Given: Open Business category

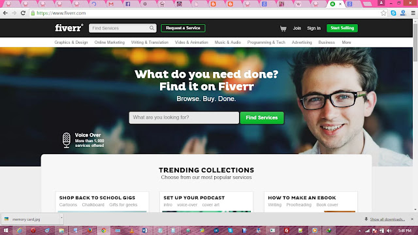Looking at the screenshot, I should click(x=327, y=42).
